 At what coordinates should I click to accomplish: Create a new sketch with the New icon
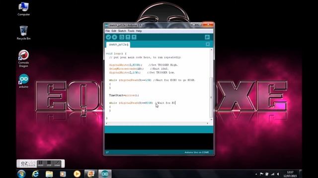(x=122, y=37)
